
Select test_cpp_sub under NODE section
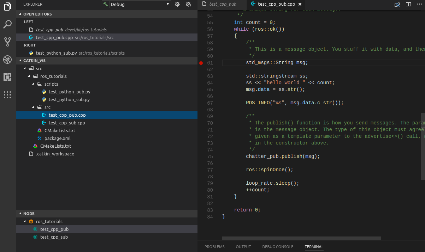click(x=54, y=237)
